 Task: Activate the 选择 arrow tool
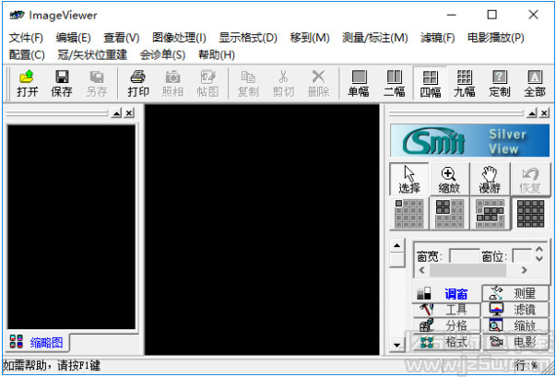click(409, 179)
